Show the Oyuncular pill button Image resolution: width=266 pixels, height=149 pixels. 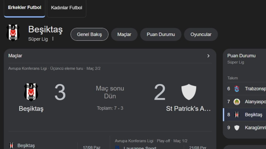point(201,35)
